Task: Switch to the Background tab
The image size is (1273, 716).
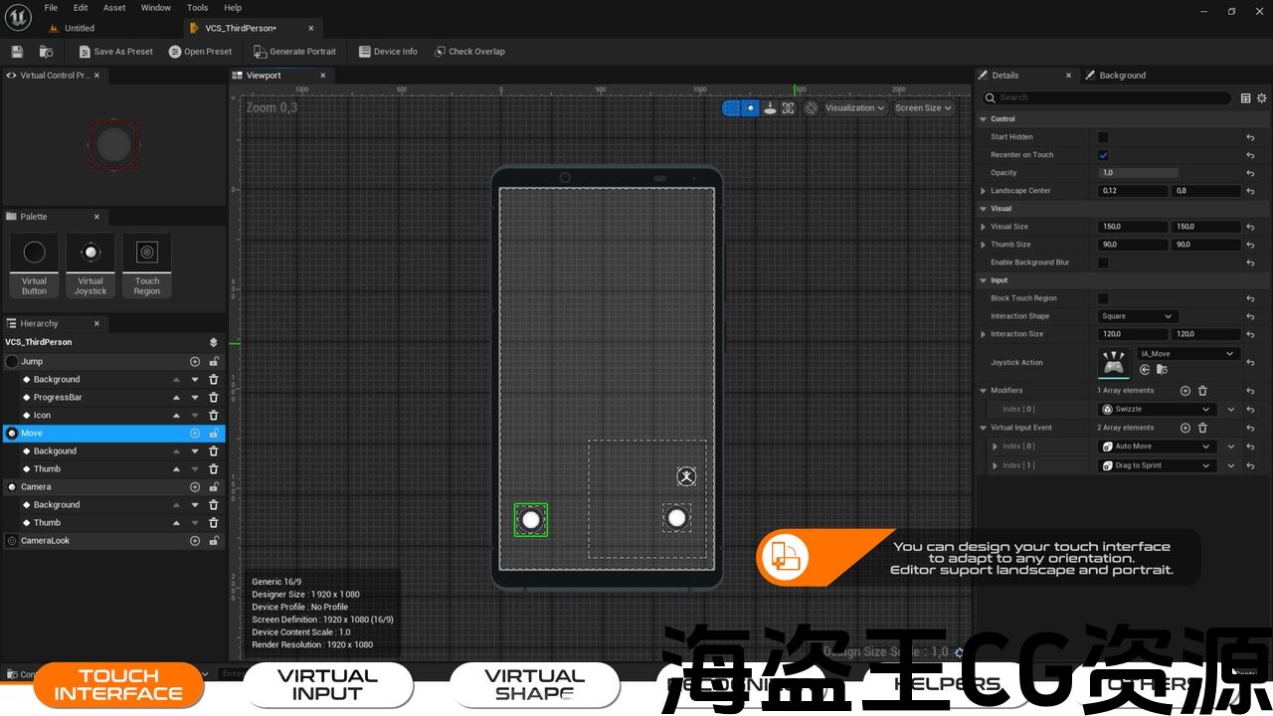Action: (x=1122, y=76)
